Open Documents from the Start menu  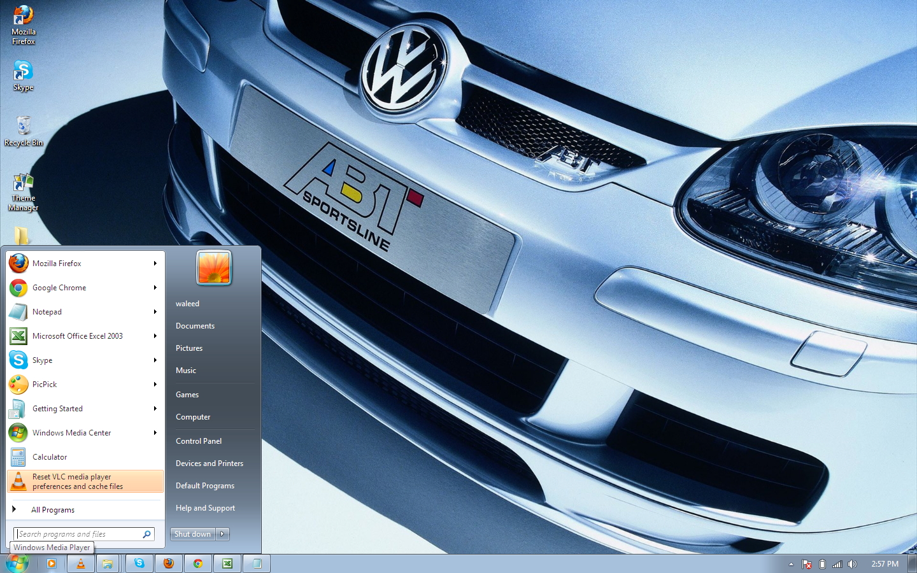(195, 325)
